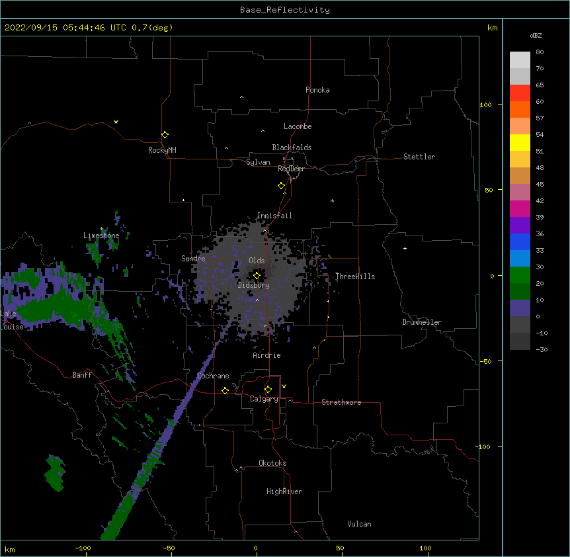Click the HighRiver label
The height and width of the screenshot is (557, 570).
coord(284,492)
